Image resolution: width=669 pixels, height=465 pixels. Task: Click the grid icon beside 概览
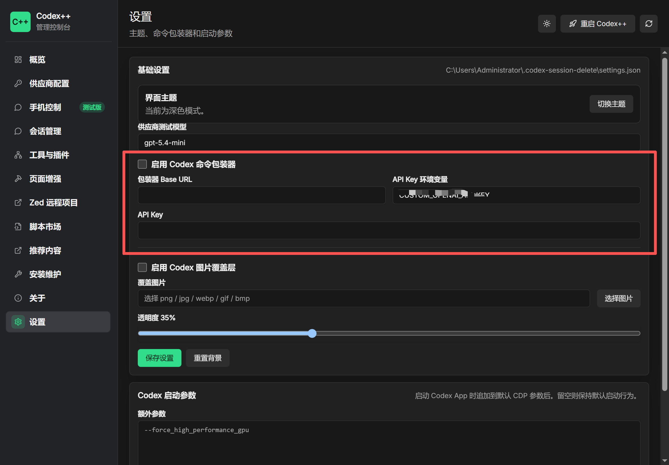pyautogui.click(x=18, y=60)
